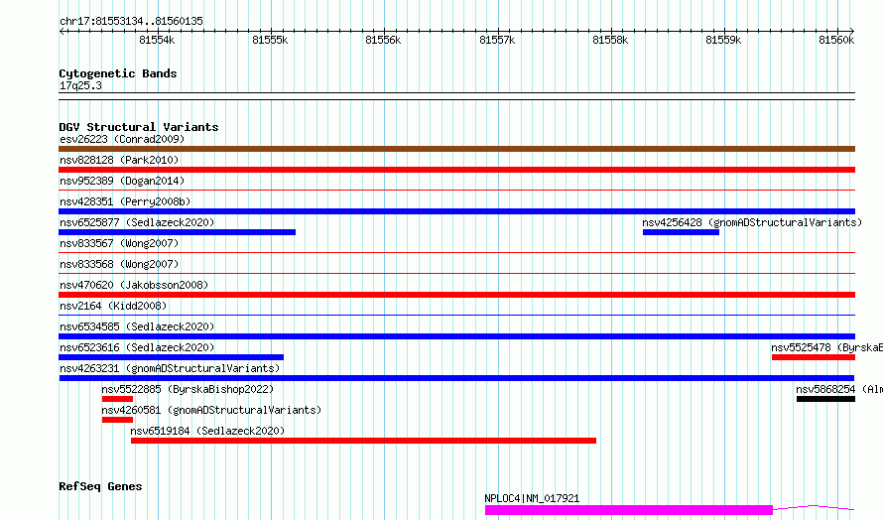The image size is (883, 520).
Task: Select the 17q25.3 cytogenetic band label
Action: (80, 85)
